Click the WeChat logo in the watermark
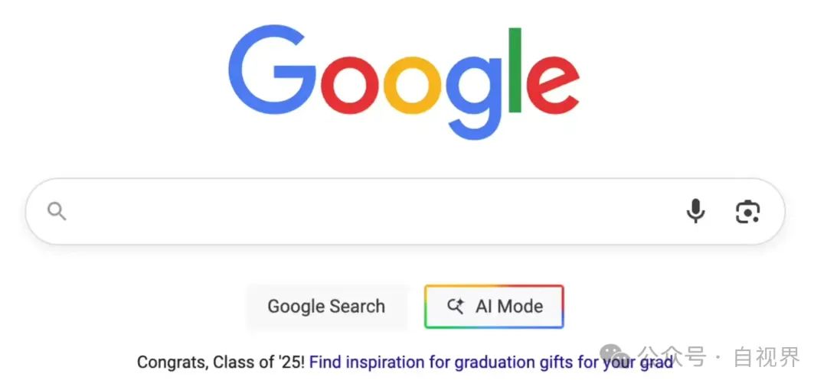 617,356
